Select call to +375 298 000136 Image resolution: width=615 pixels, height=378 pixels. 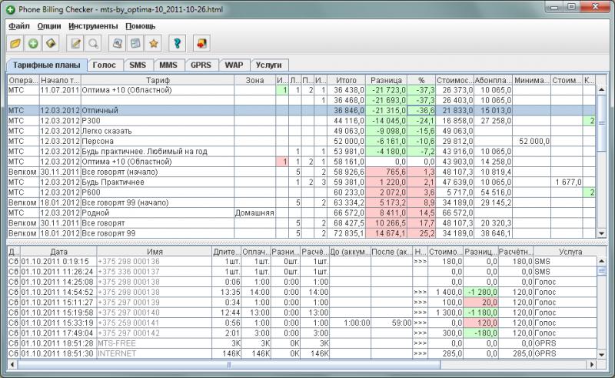[302, 261]
